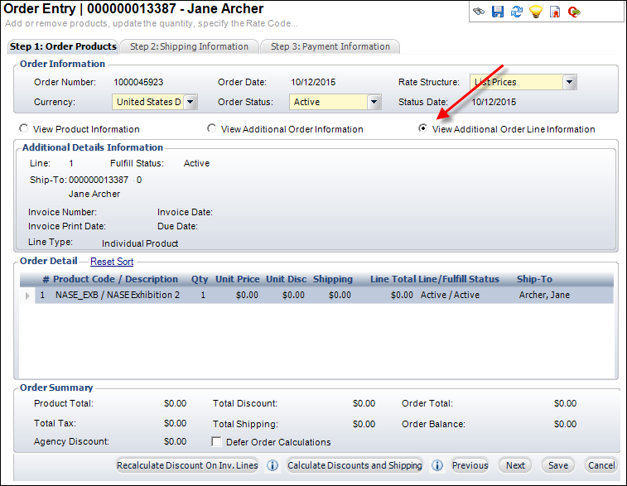Select View Additional Order Information radio button
The image size is (627, 486).
(211, 128)
